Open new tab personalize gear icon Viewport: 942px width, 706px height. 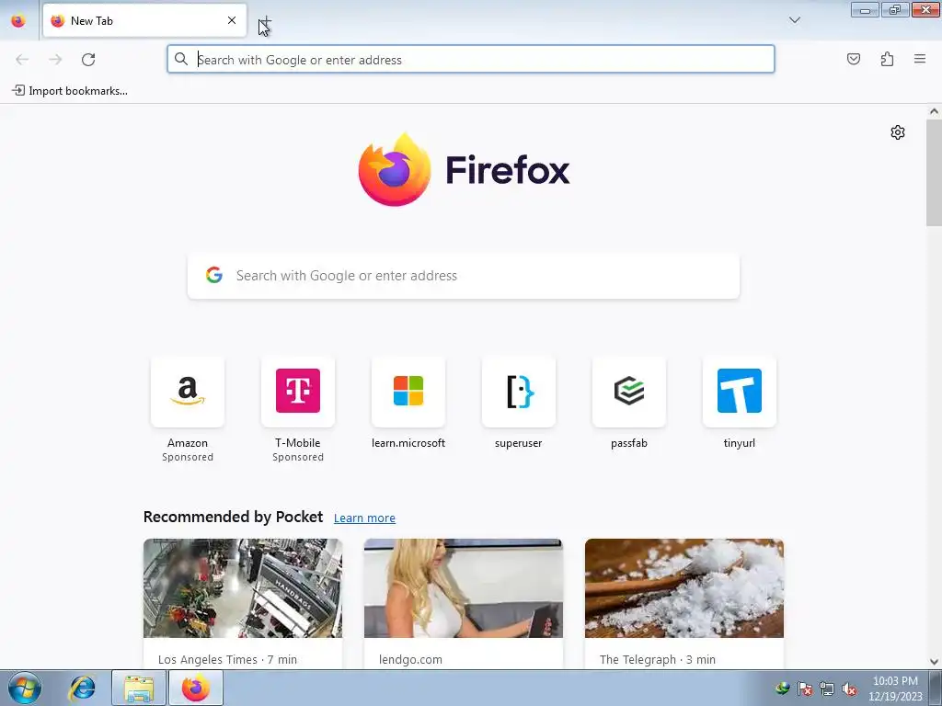tap(898, 132)
